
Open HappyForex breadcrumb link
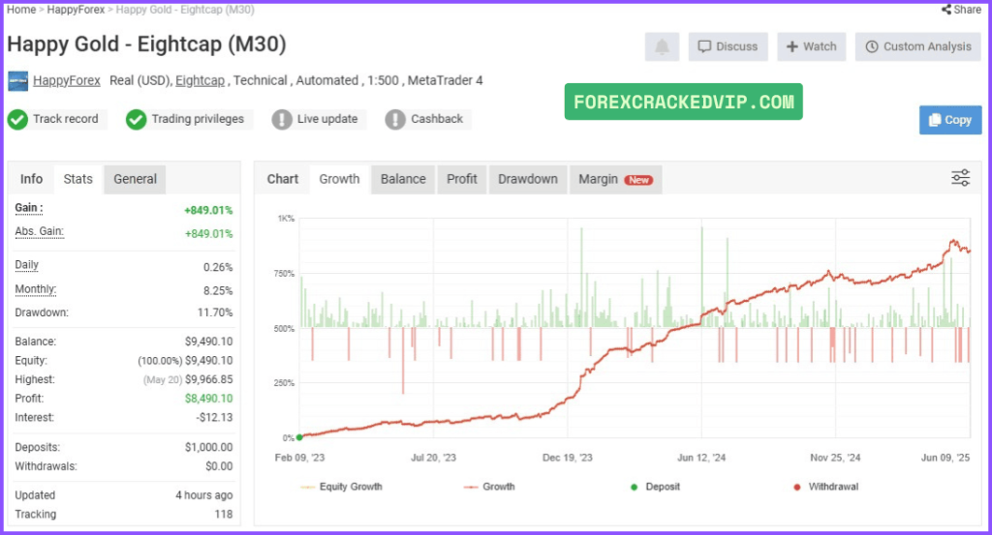76,10
